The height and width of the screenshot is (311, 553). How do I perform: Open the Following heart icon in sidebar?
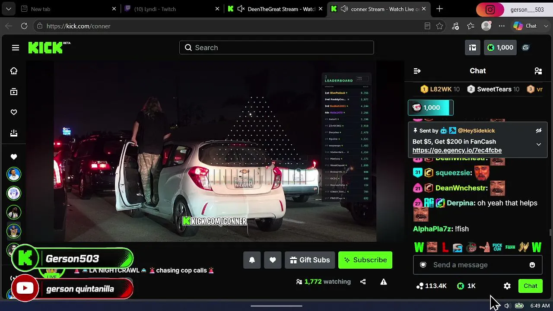[x=14, y=112]
